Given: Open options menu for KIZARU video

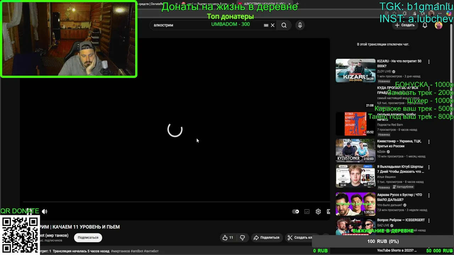Looking at the screenshot, I should coord(429,62).
